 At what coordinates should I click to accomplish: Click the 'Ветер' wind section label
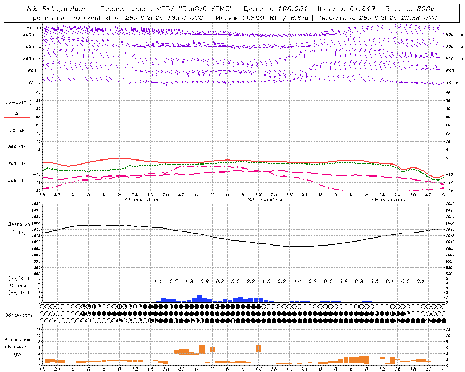[33, 28]
